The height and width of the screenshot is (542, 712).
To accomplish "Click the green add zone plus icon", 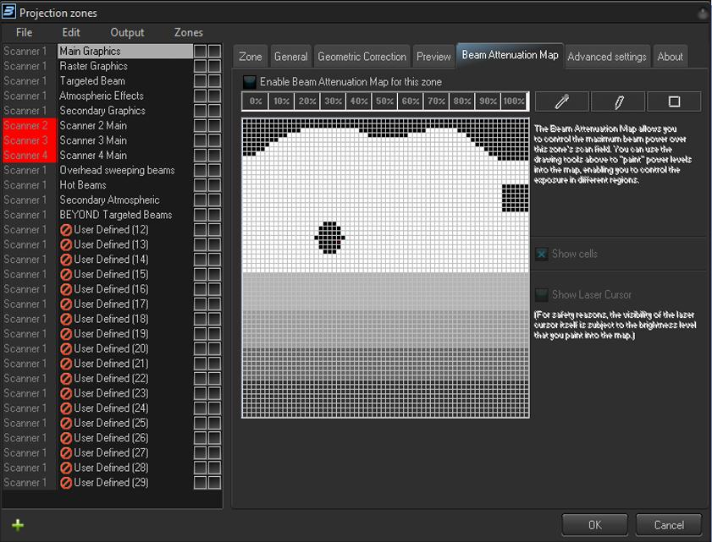I will pos(17,525).
